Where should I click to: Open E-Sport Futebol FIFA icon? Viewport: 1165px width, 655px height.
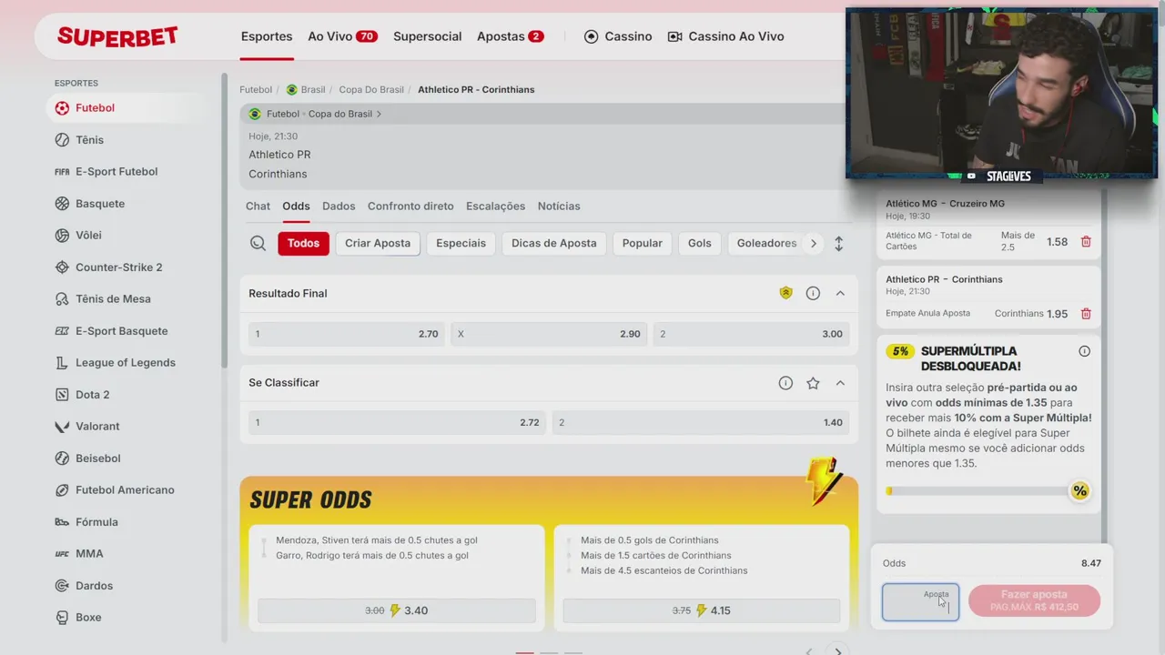point(62,172)
